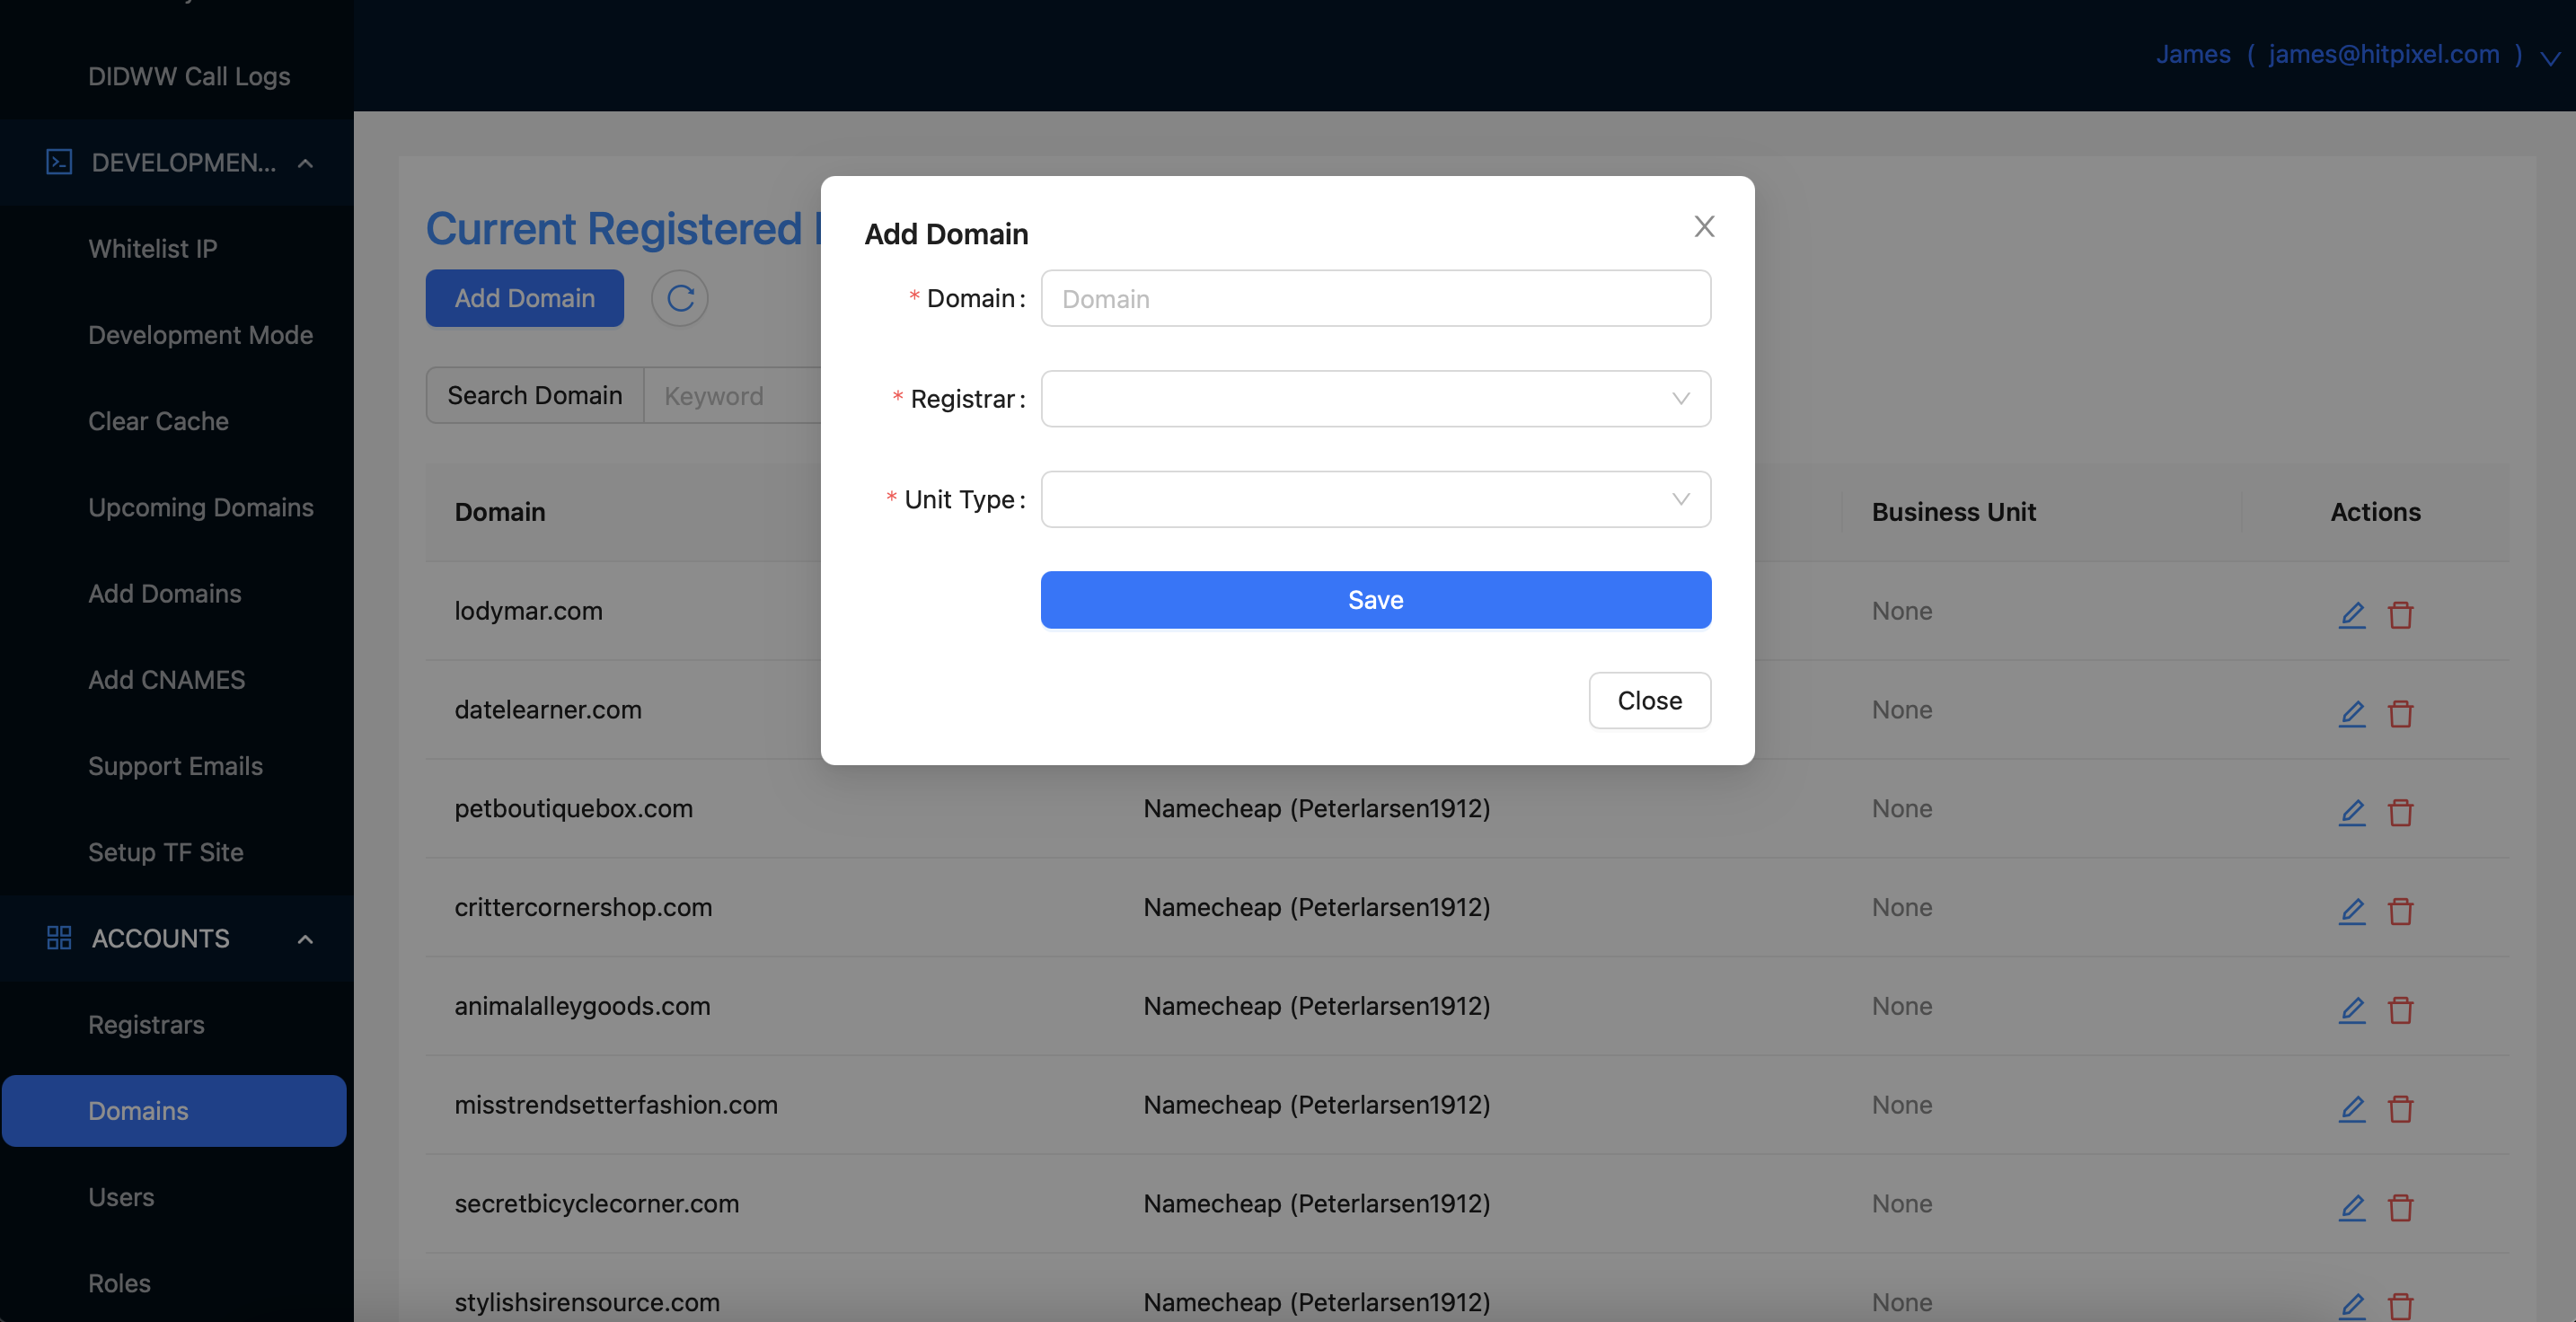Click the Domain input field
This screenshot has height=1322, width=2576.
point(1376,296)
